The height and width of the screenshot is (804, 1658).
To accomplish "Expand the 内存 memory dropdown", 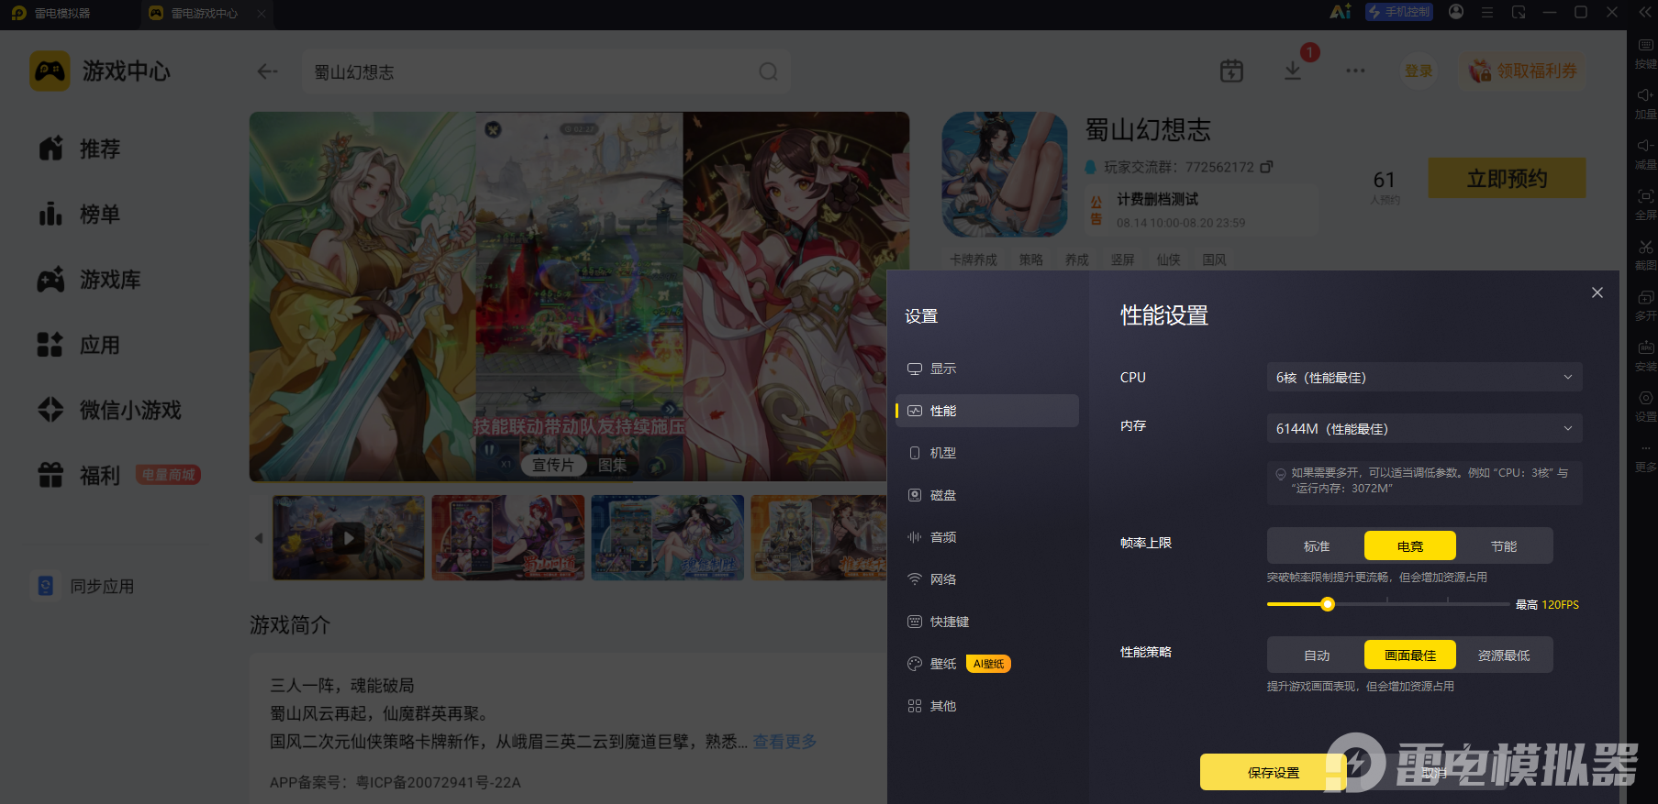I will (x=1424, y=429).
